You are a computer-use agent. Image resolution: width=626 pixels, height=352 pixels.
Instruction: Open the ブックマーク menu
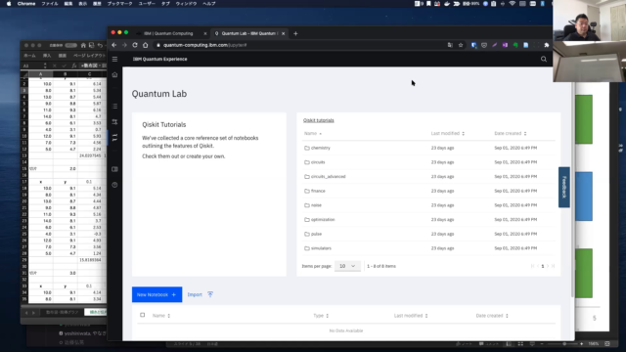click(x=119, y=4)
